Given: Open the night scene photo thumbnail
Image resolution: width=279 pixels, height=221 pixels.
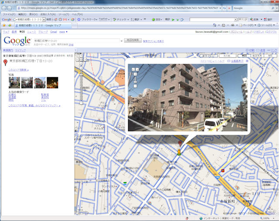Looking at the screenshot, I should pyautogui.click(x=52, y=82).
